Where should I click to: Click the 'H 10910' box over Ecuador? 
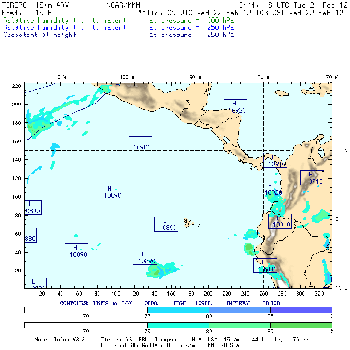click(x=280, y=221)
